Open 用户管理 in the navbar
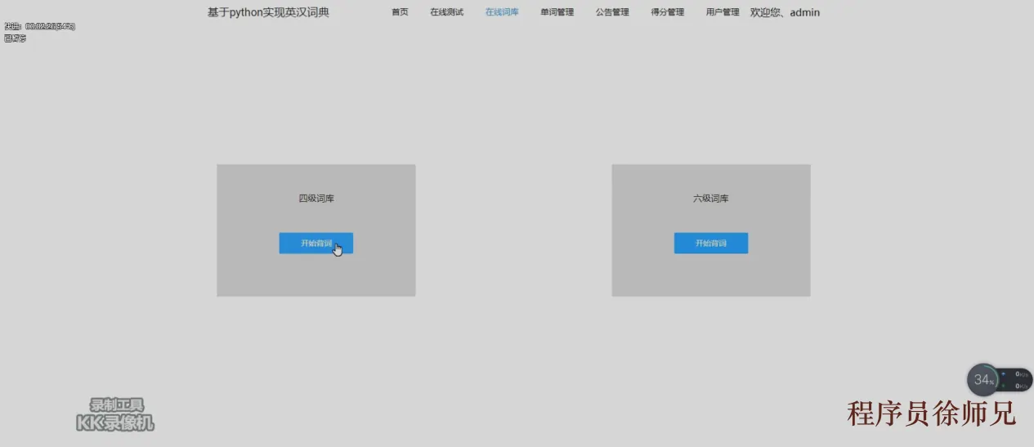 point(723,12)
